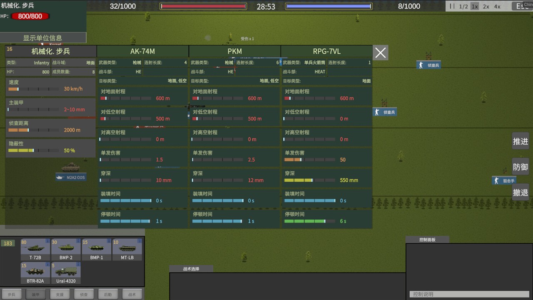This screenshot has width=533, height=300.
Task: Select the 狙击手 sniper unit marker
Action: [x=504, y=180]
